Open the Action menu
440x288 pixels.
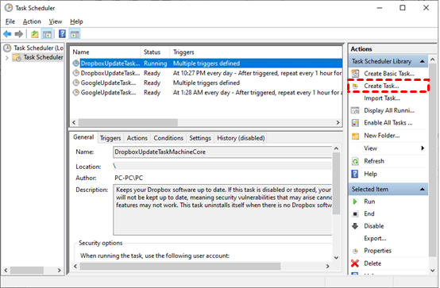pos(32,21)
